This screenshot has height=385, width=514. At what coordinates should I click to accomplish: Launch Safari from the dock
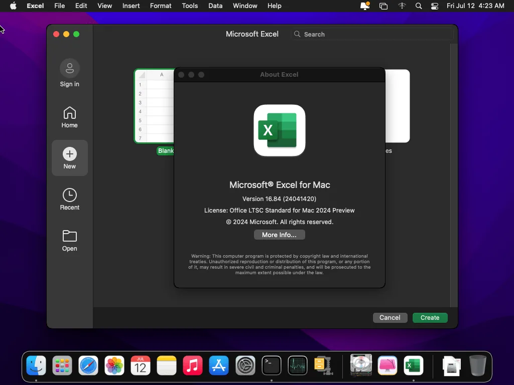tap(88, 365)
